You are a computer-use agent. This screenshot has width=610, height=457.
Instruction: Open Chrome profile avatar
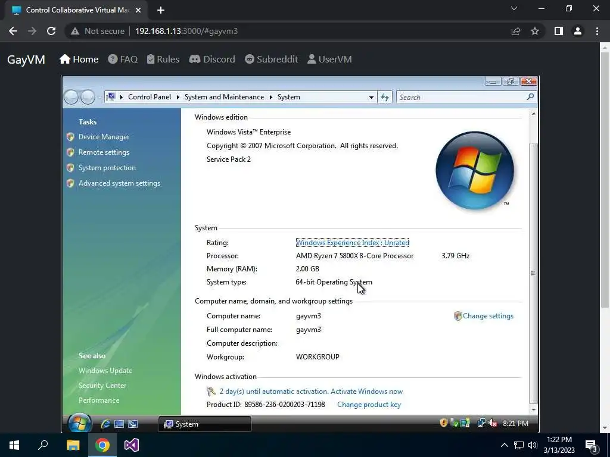pyautogui.click(x=578, y=31)
